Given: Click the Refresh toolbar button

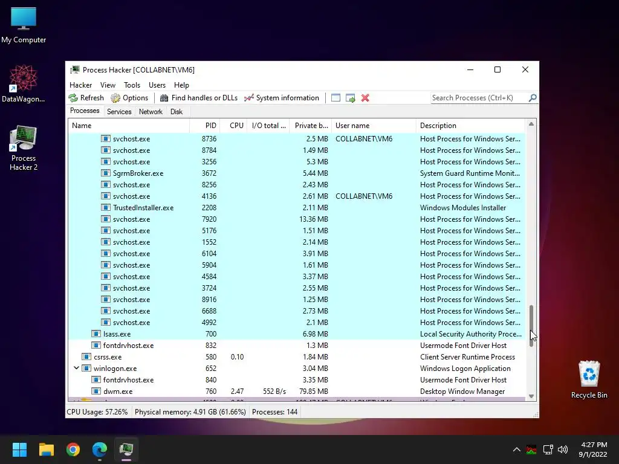Looking at the screenshot, I should [x=86, y=98].
